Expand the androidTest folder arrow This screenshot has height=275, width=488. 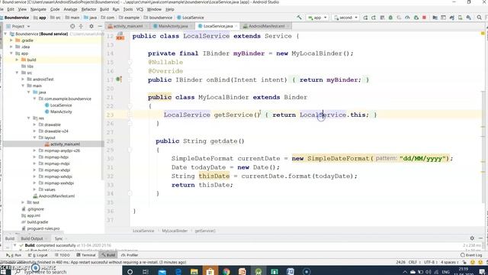[x=23, y=79]
